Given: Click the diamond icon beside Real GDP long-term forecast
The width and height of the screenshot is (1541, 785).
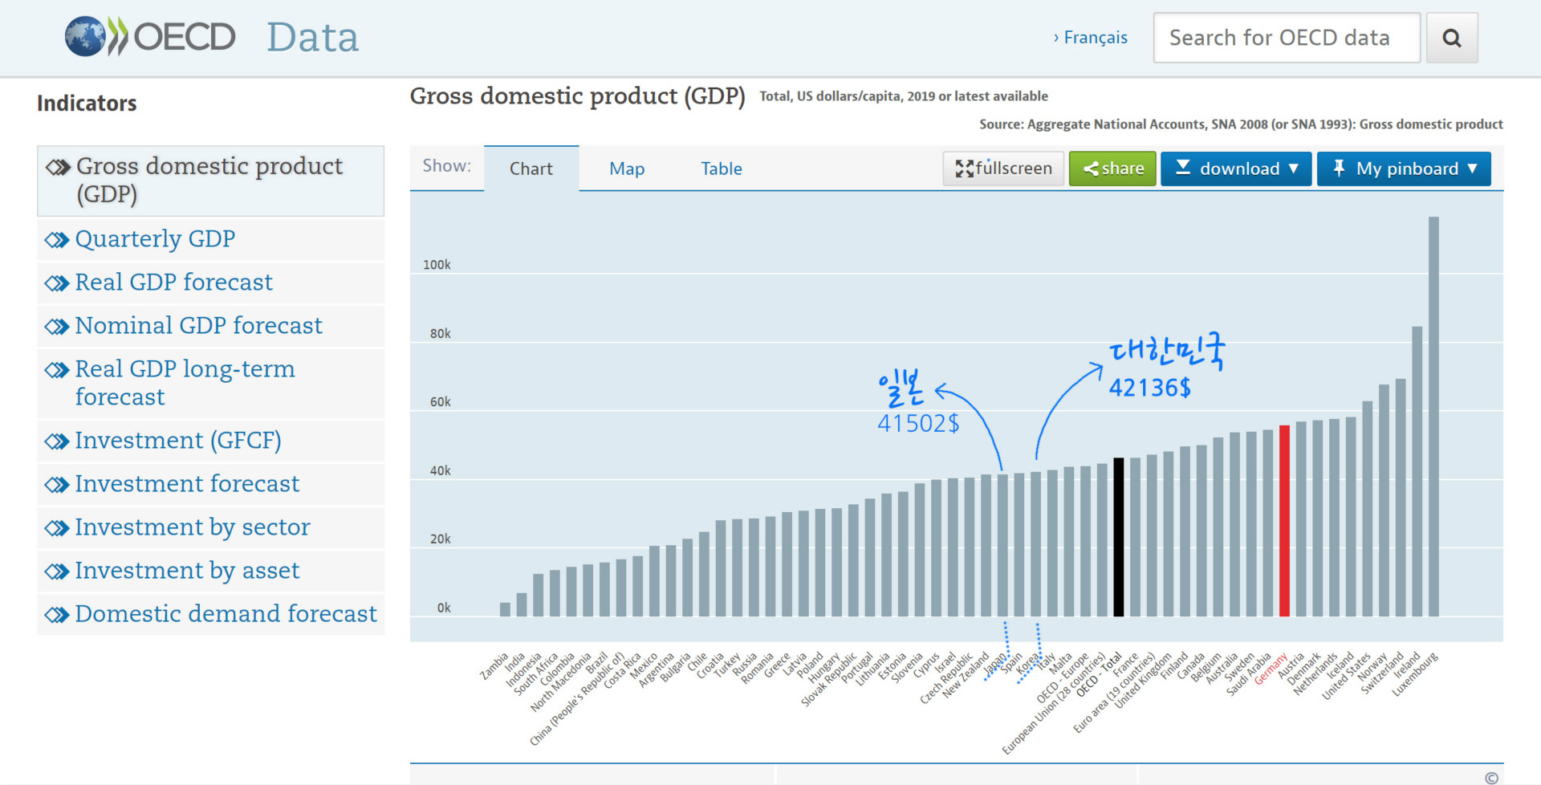Looking at the screenshot, I should pyautogui.click(x=57, y=370).
